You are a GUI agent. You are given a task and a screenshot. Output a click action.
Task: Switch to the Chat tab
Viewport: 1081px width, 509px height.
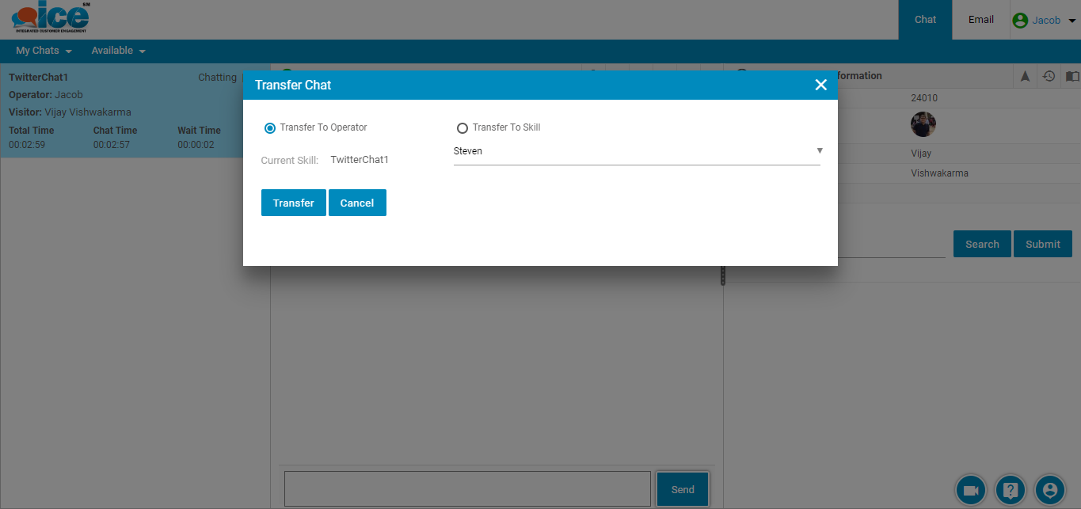[925, 20]
